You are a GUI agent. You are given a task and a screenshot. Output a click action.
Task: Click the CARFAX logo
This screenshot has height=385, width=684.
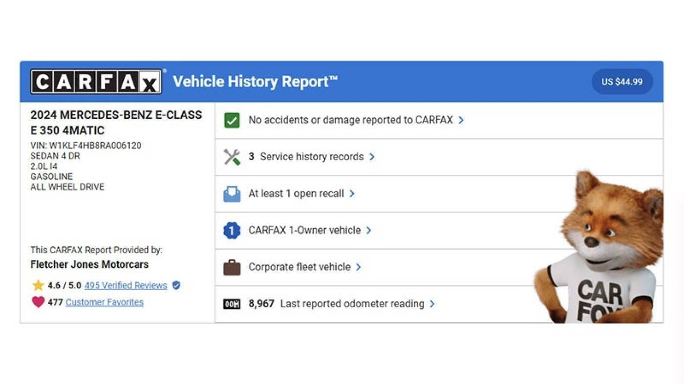(x=96, y=82)
